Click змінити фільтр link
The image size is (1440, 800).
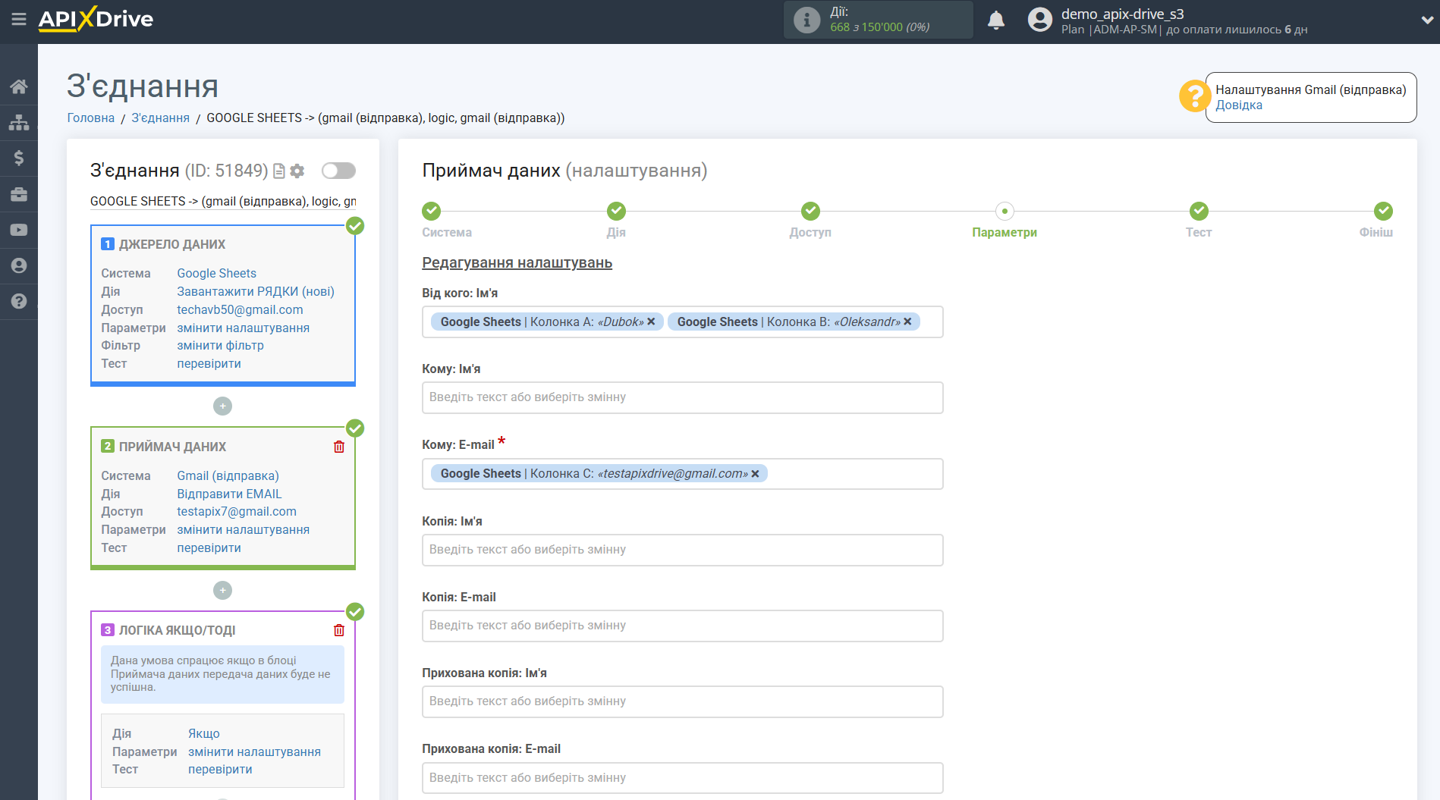click(x=220, y=345)
